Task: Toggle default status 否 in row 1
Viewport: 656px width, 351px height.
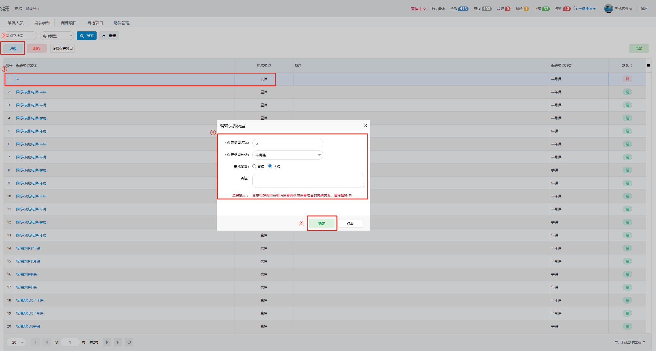Action: click(627, 79)
